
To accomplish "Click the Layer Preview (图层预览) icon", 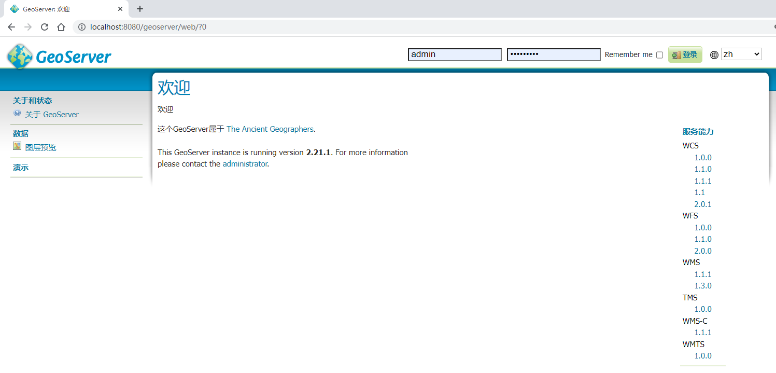I will (x=17, y=146).
